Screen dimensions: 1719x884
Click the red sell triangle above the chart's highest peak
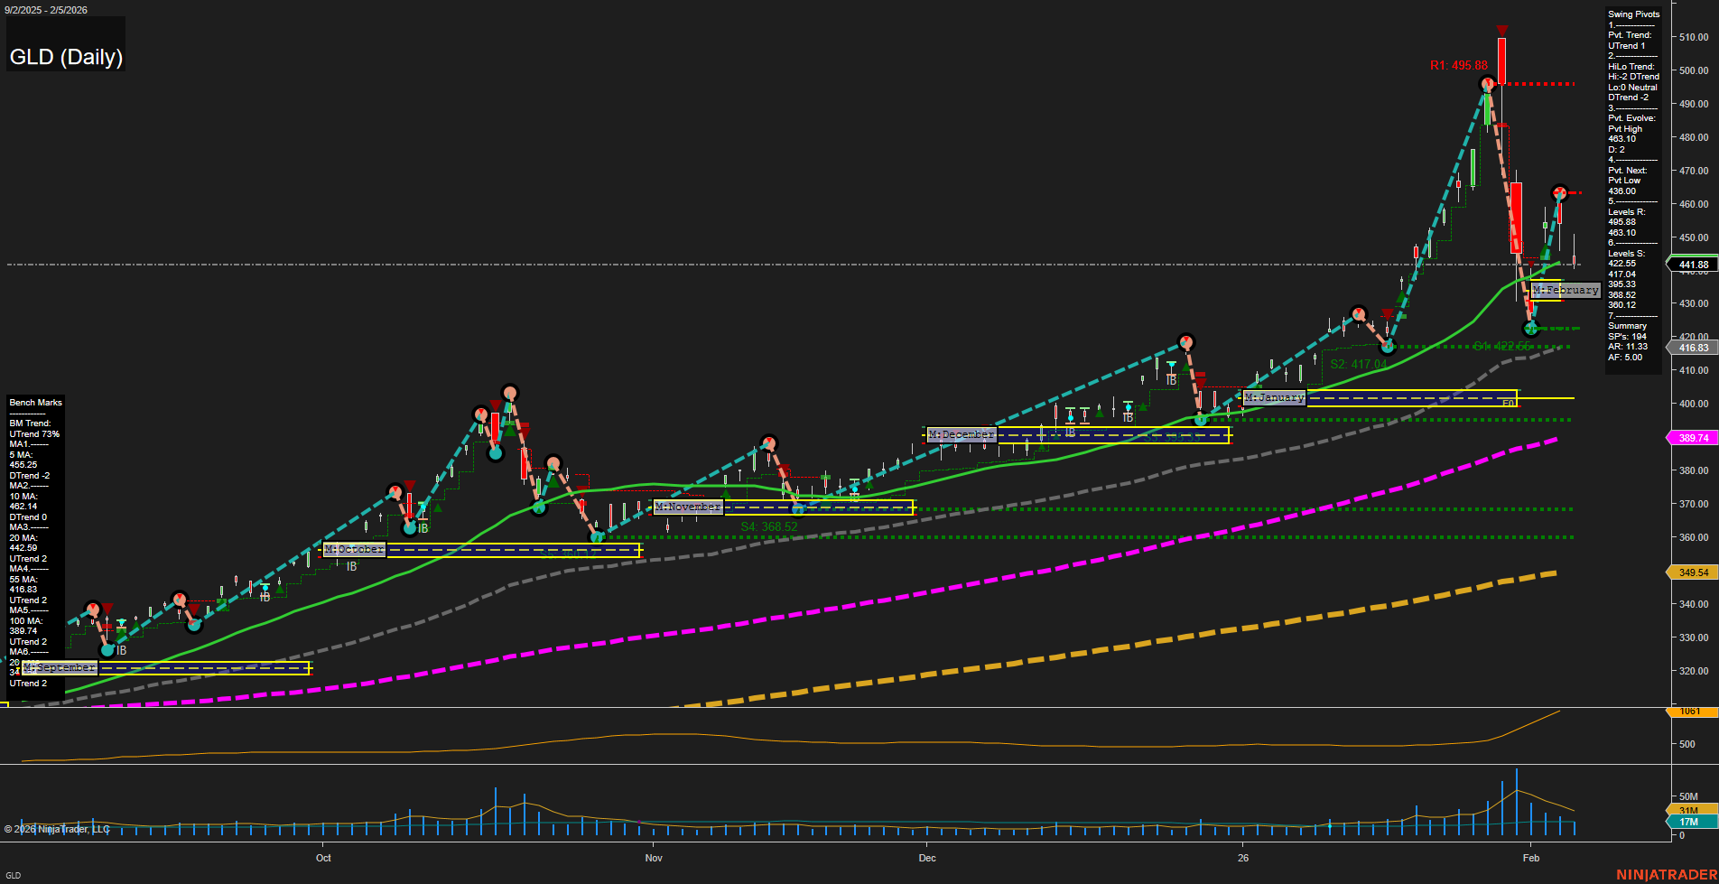[1501, 29]
